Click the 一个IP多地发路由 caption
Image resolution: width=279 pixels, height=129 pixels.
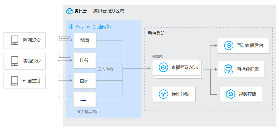[x=85, y=112]
